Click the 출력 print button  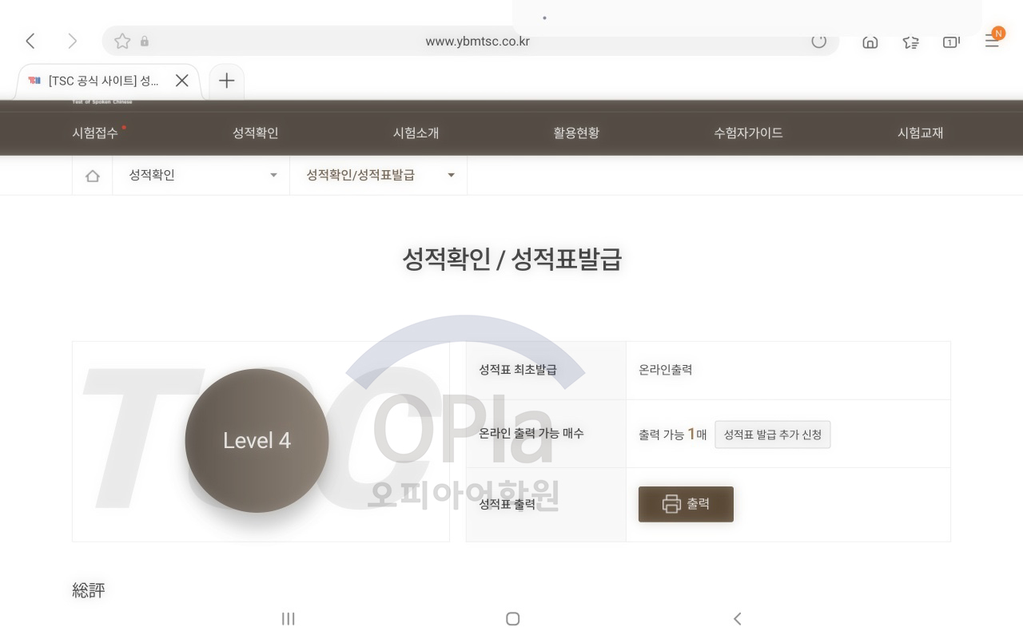coord(686,504)
